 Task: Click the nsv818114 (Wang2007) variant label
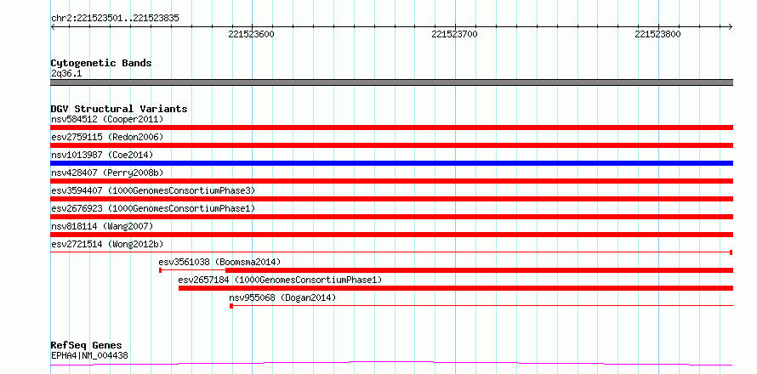[102, 226]
